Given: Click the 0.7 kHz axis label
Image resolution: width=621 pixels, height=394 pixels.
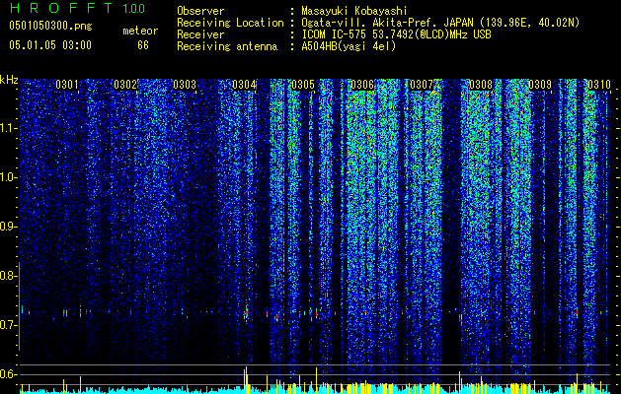Looking at the screenshot, I should click(x=8, y=325).
